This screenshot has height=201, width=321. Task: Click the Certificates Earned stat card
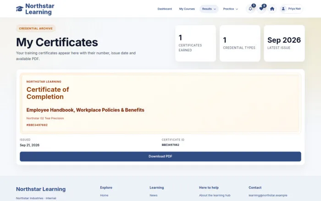(195, 43)
